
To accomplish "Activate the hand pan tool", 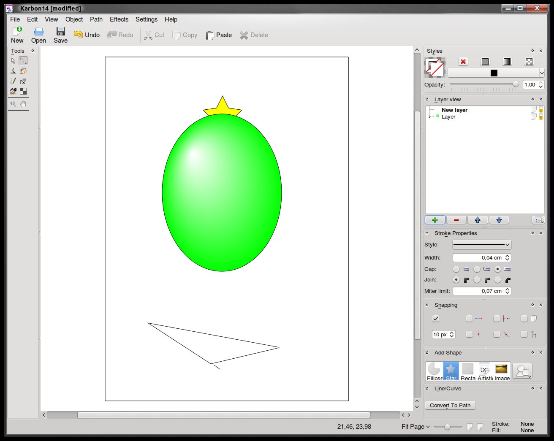I will (23, 104).
